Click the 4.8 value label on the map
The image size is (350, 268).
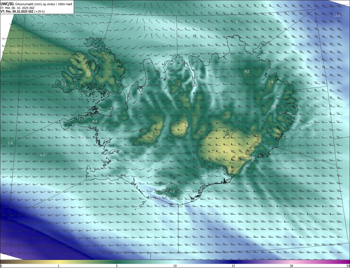pyautogui.click(x=172, y=191)
